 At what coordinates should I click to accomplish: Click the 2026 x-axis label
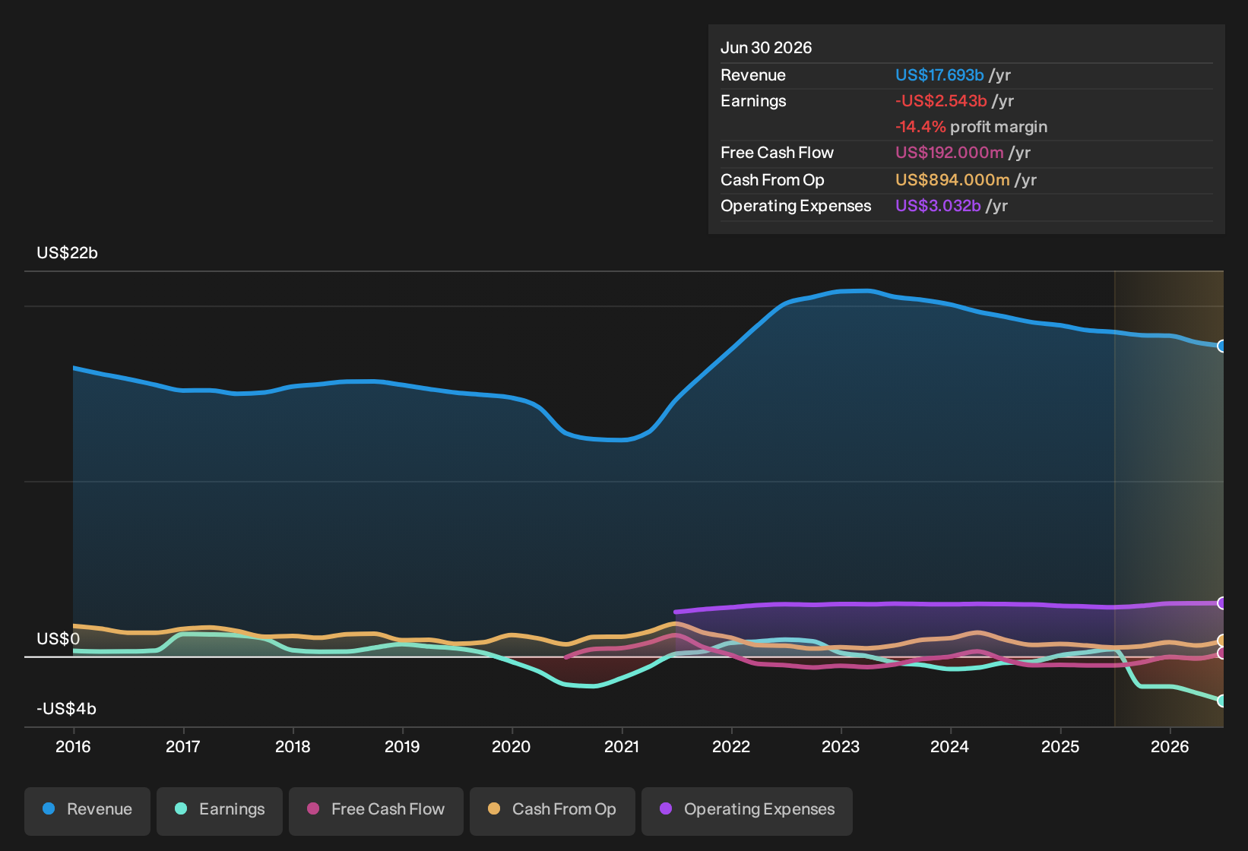(1170, 747)
